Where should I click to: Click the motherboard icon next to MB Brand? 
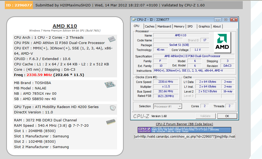(x=110, y=85)
